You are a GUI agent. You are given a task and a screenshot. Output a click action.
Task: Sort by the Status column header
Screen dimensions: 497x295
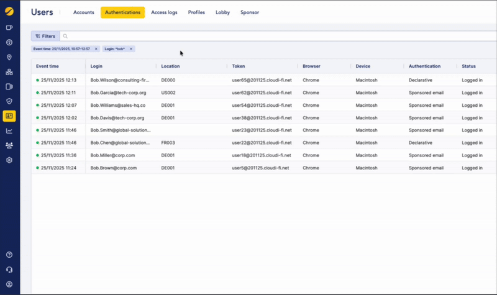pyautogui.click(x=469, y=66)
